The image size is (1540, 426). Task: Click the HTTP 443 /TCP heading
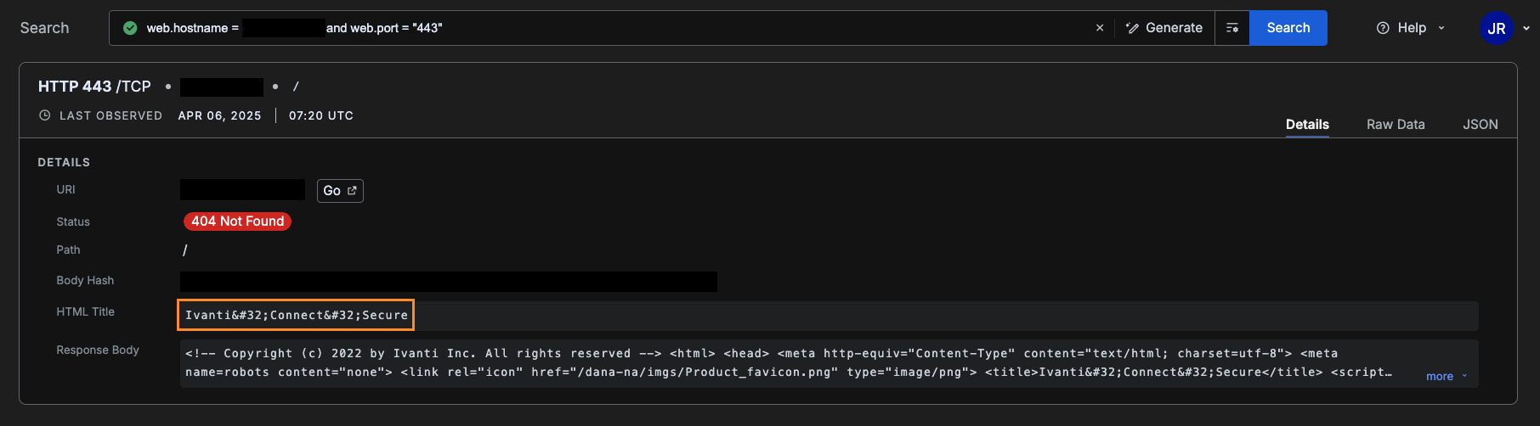94,87
